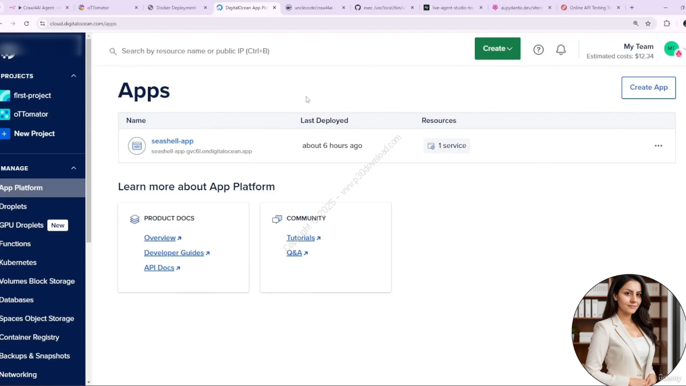Click the Community chat icon
686x386 pixels.
pos(277,219)
